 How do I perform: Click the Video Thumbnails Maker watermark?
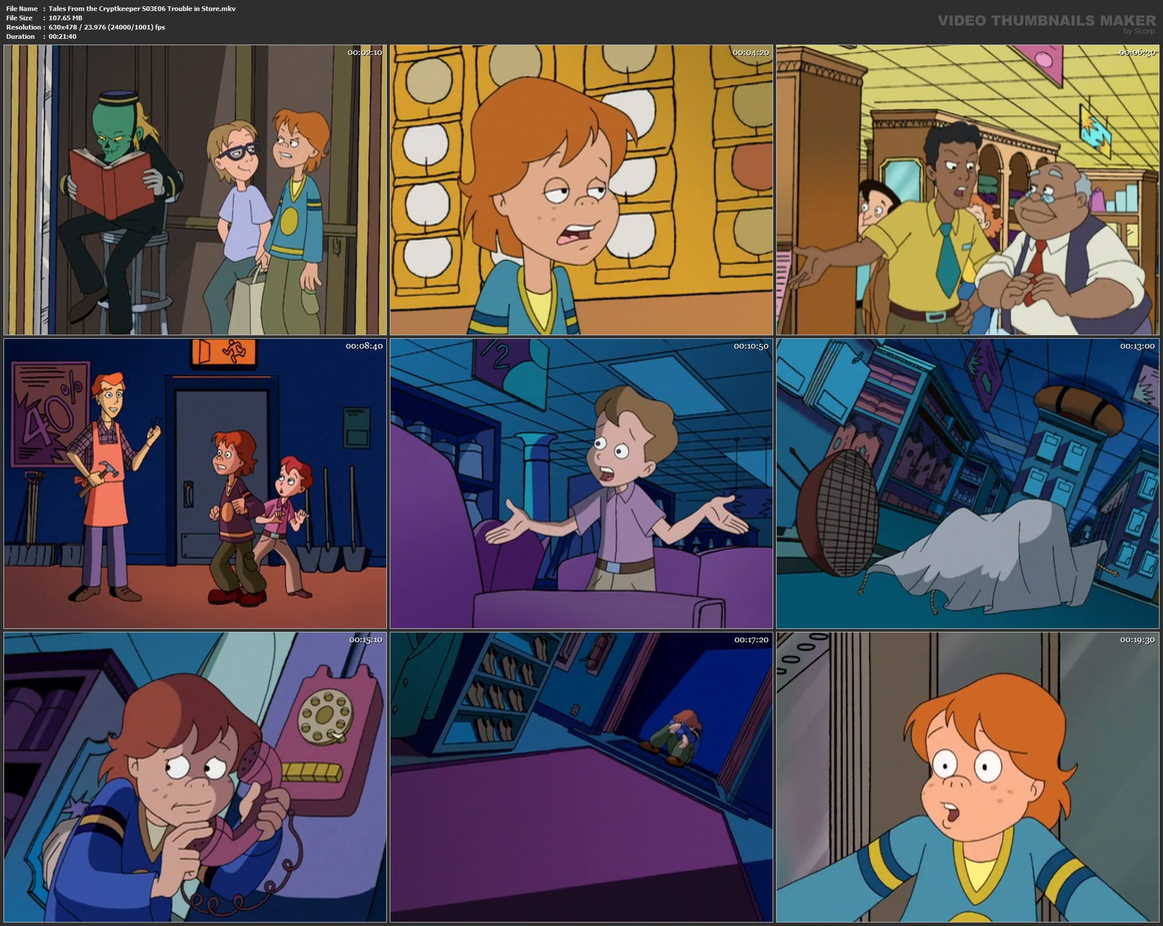click(x=1046, y=21)
